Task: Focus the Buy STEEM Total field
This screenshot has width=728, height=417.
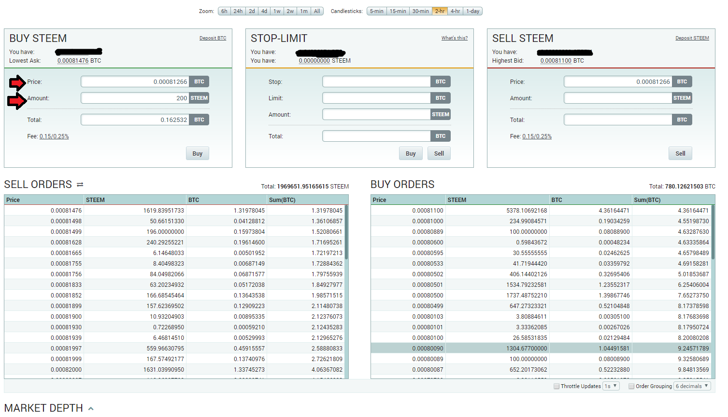Action: 135,120
